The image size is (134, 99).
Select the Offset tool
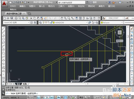point(132,39)
